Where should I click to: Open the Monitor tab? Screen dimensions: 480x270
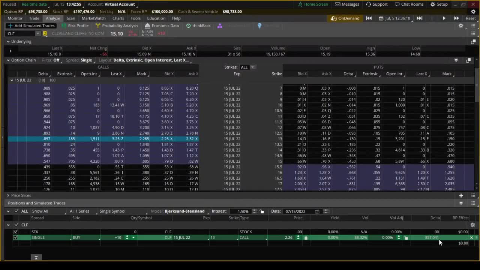15,18
